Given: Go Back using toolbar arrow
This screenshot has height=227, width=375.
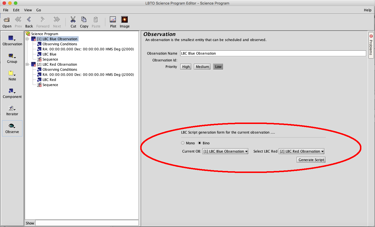Looking at the screenshot, I should click(x=29, y=20).
